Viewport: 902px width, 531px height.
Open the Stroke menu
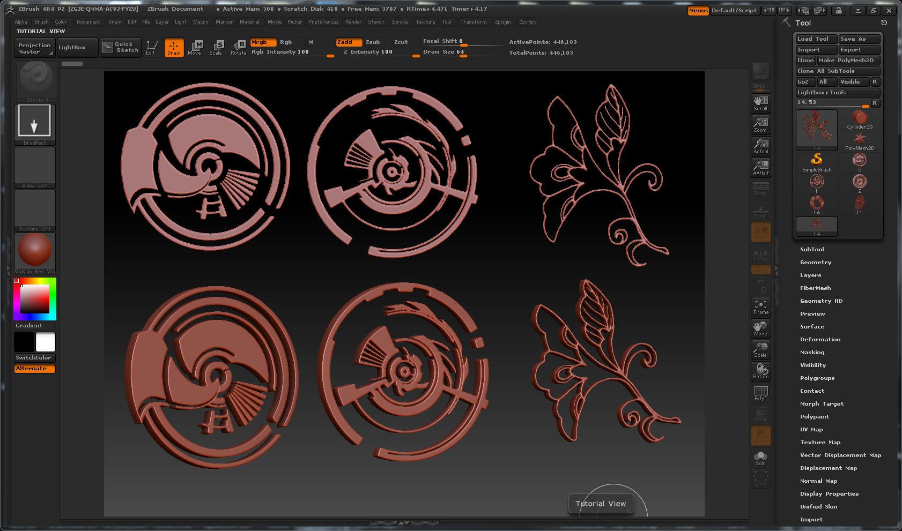coord(400,22)
